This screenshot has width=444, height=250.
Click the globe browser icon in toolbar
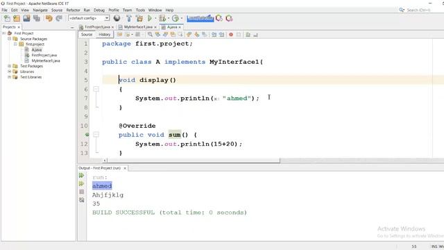117,19
